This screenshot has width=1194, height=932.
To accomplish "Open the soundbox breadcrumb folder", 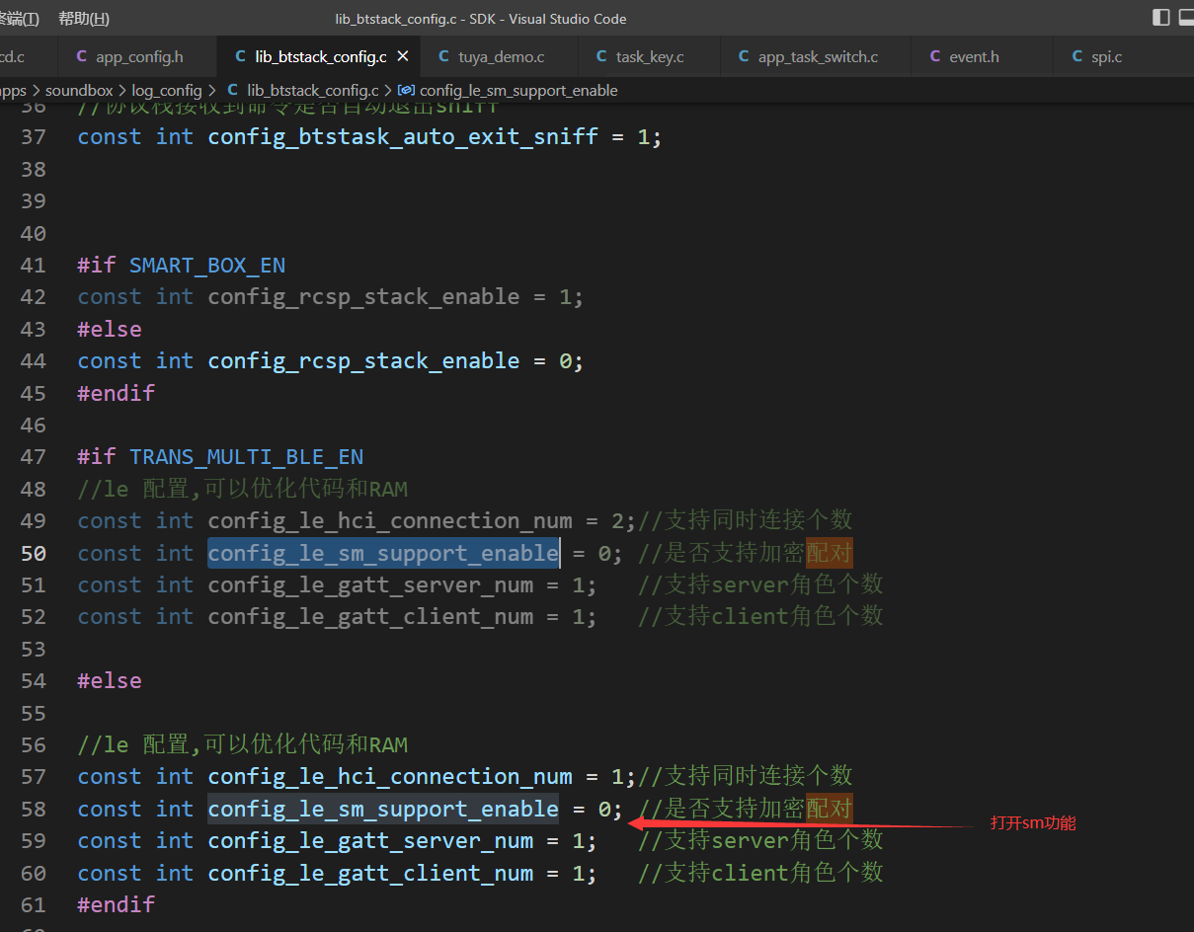I will tap(79, 90).
